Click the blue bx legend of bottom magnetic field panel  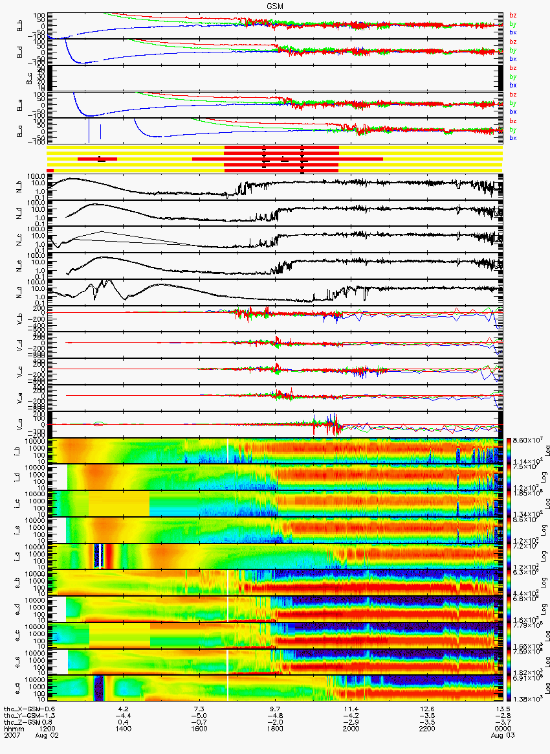click(x=512, y=138)
